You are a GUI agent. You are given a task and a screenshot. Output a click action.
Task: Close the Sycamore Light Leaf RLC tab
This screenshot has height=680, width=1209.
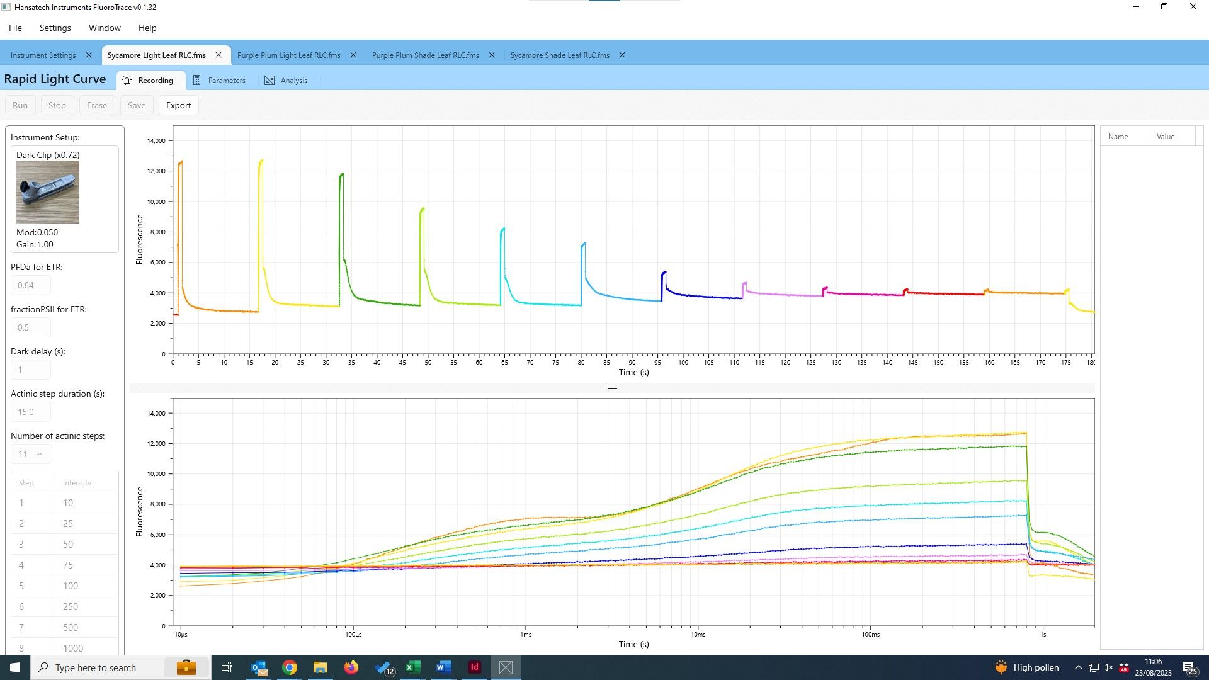(x=219, y=55)
